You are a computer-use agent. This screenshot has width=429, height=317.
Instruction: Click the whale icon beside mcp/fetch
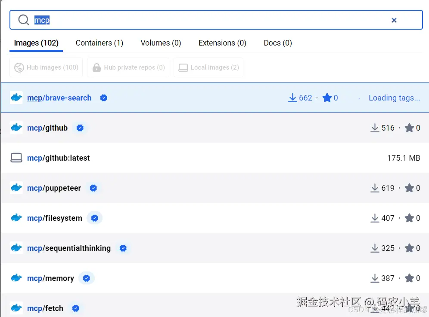tap(16, 308)
